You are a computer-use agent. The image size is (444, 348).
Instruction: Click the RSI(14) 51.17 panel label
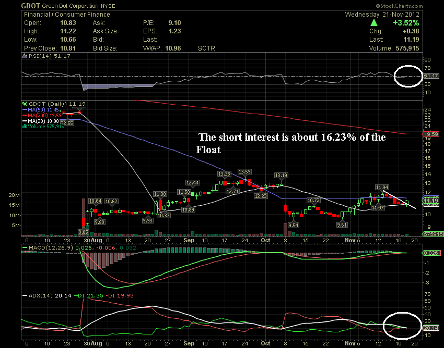[x=49, y=56]
